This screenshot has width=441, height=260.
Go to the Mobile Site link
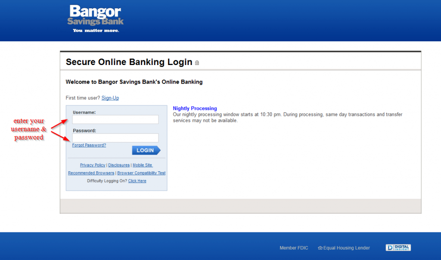143,165
